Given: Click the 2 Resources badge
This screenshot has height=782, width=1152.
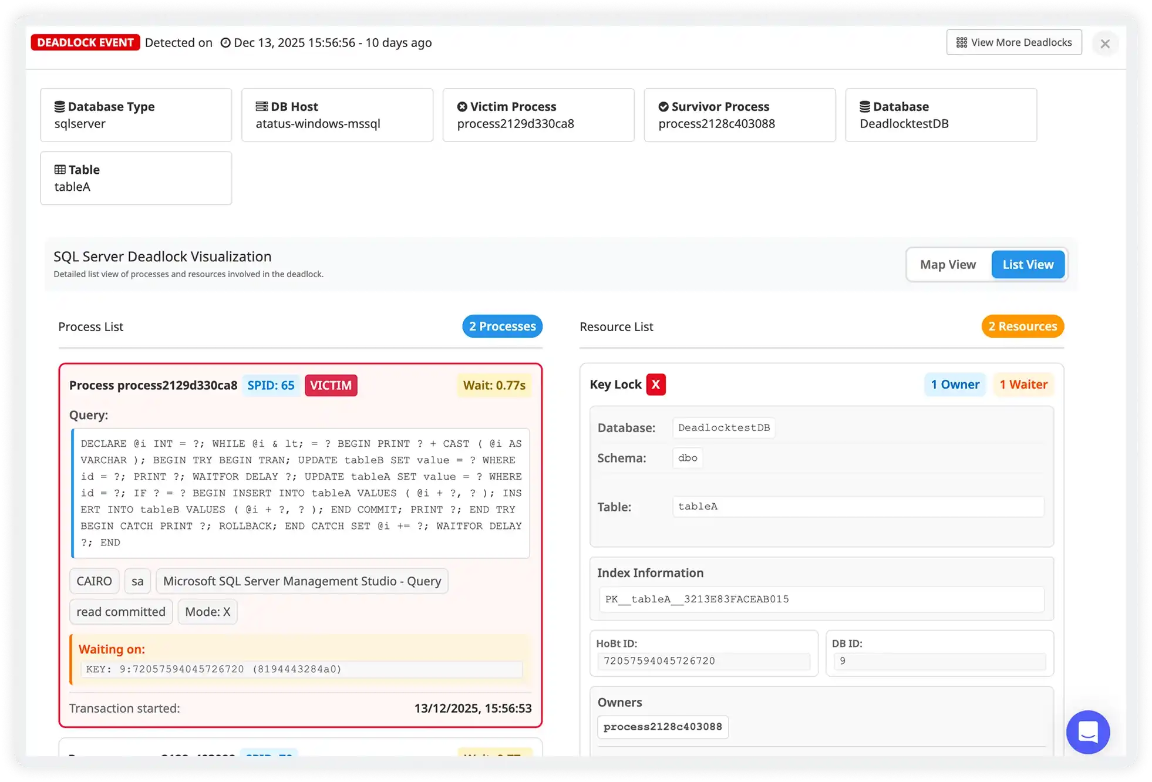Looking at the screenshot, I should click(1022, 326).
